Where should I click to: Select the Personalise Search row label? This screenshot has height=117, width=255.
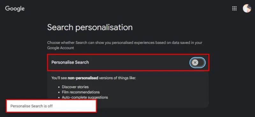(70, 62)
